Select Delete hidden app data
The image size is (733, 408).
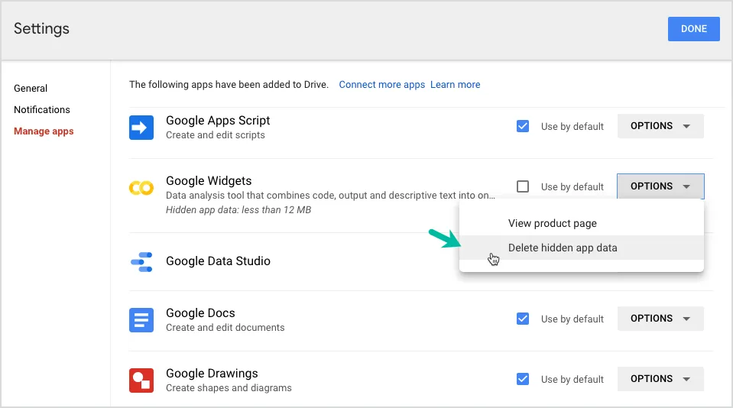[581, 248]
